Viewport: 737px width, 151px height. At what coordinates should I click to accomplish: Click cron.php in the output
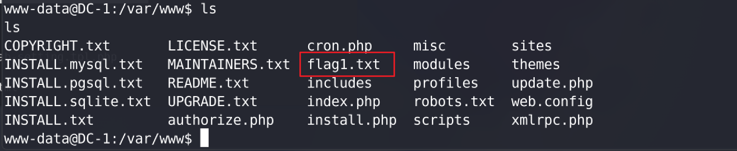pos(339,46)
